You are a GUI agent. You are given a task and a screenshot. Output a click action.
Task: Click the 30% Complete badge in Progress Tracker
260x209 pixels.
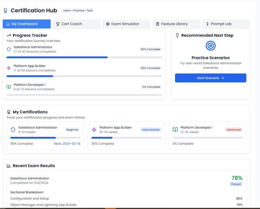150,68
